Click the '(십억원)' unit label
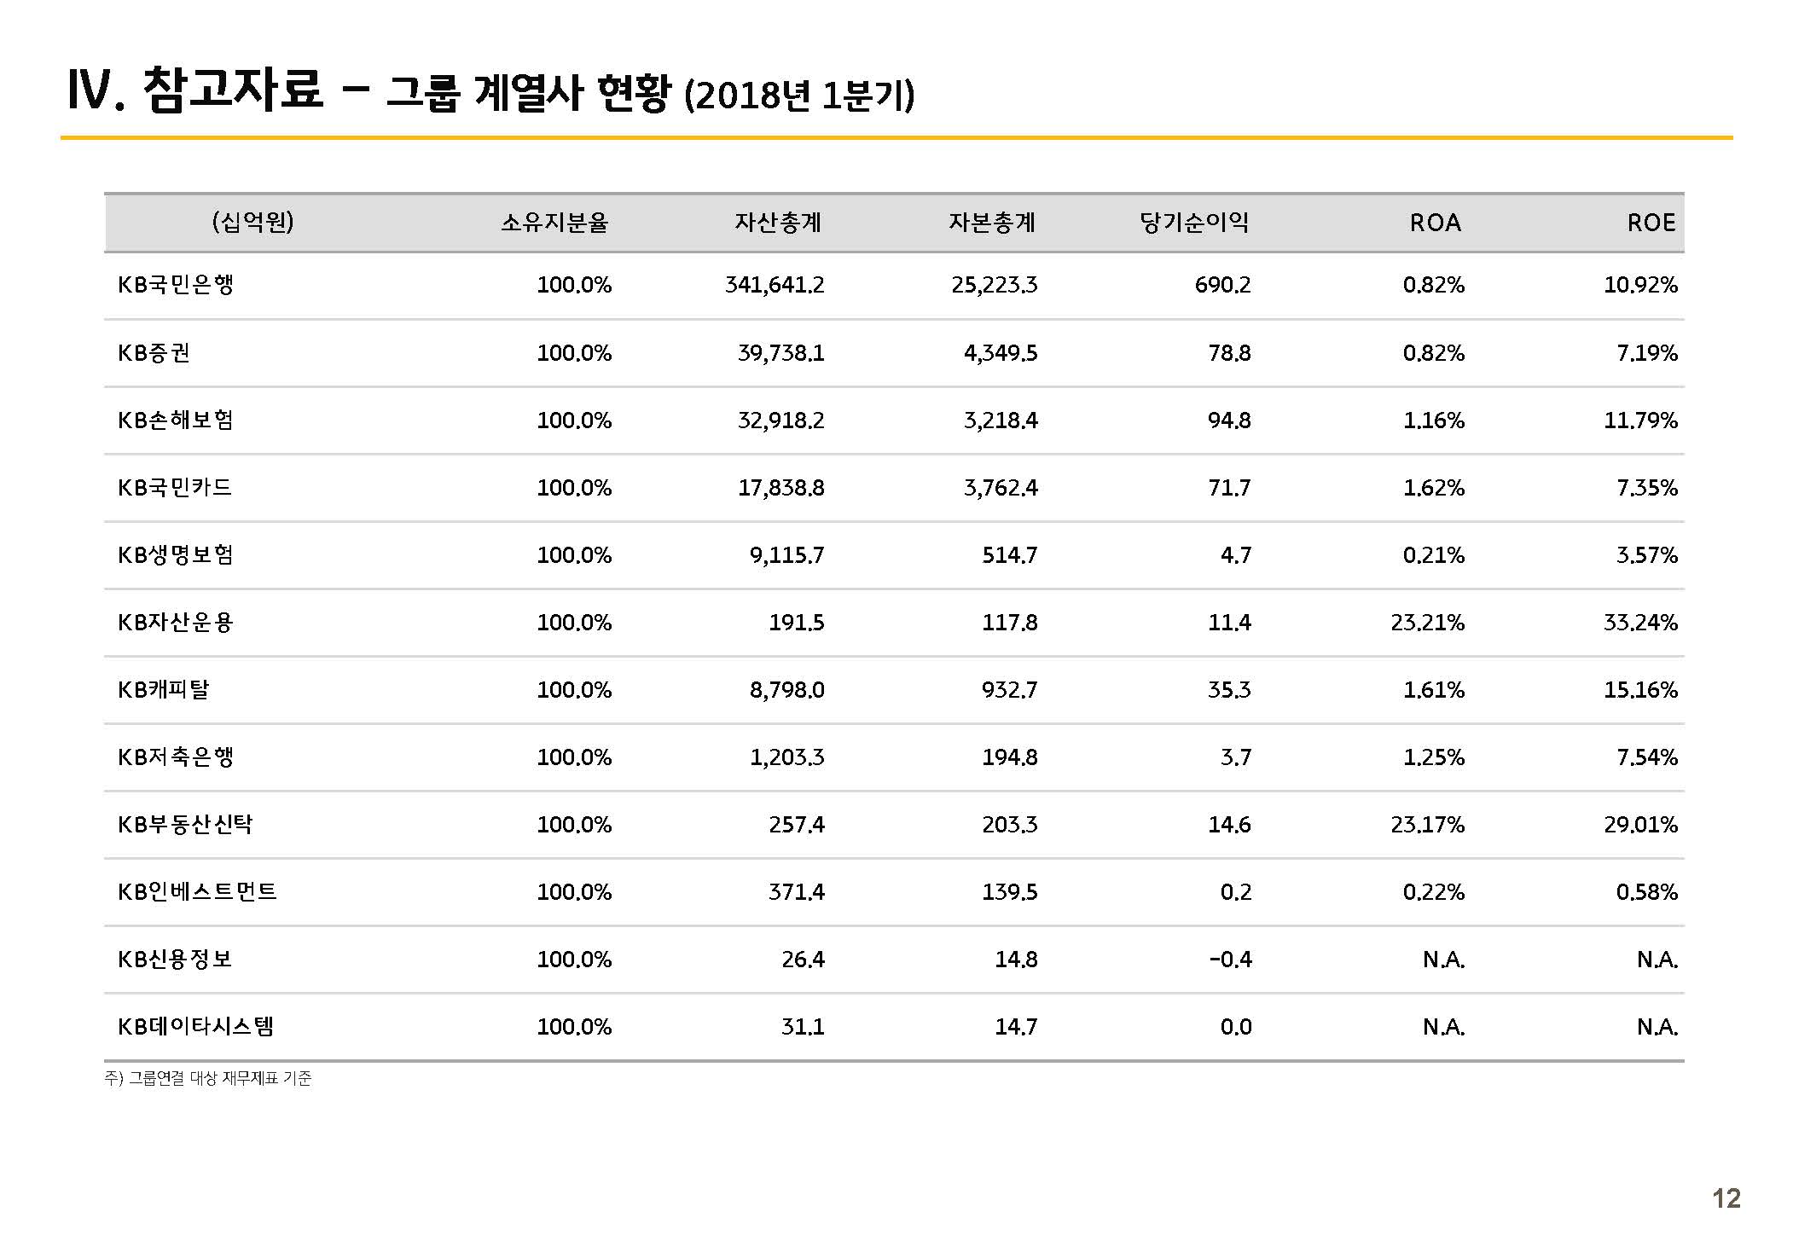Viewport: 1793px width, 1241px height. click(252, 223)
